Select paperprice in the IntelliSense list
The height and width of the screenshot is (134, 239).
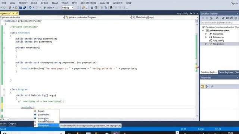46,118
